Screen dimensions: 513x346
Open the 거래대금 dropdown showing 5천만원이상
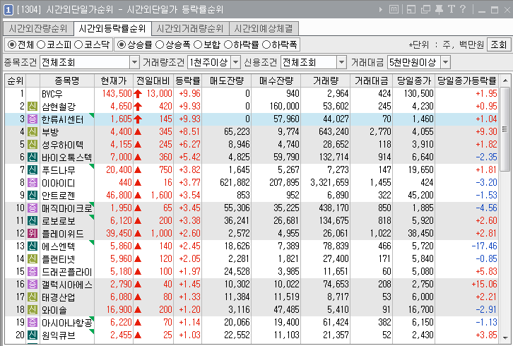tap(419, 62)
